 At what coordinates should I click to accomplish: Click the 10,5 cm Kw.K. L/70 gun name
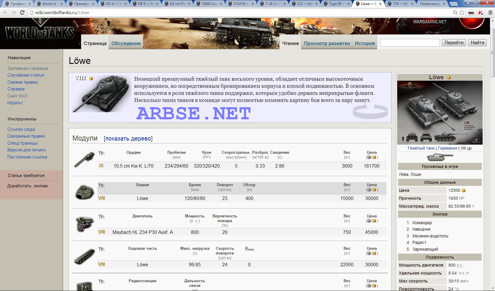[133, 166]
